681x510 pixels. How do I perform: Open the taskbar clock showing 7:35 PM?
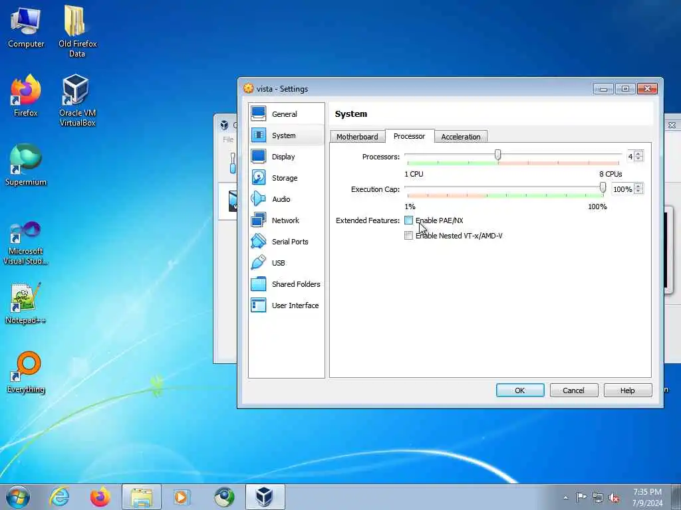[647, 497]
